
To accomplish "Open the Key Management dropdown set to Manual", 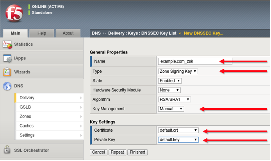I will tap(171, 109).
